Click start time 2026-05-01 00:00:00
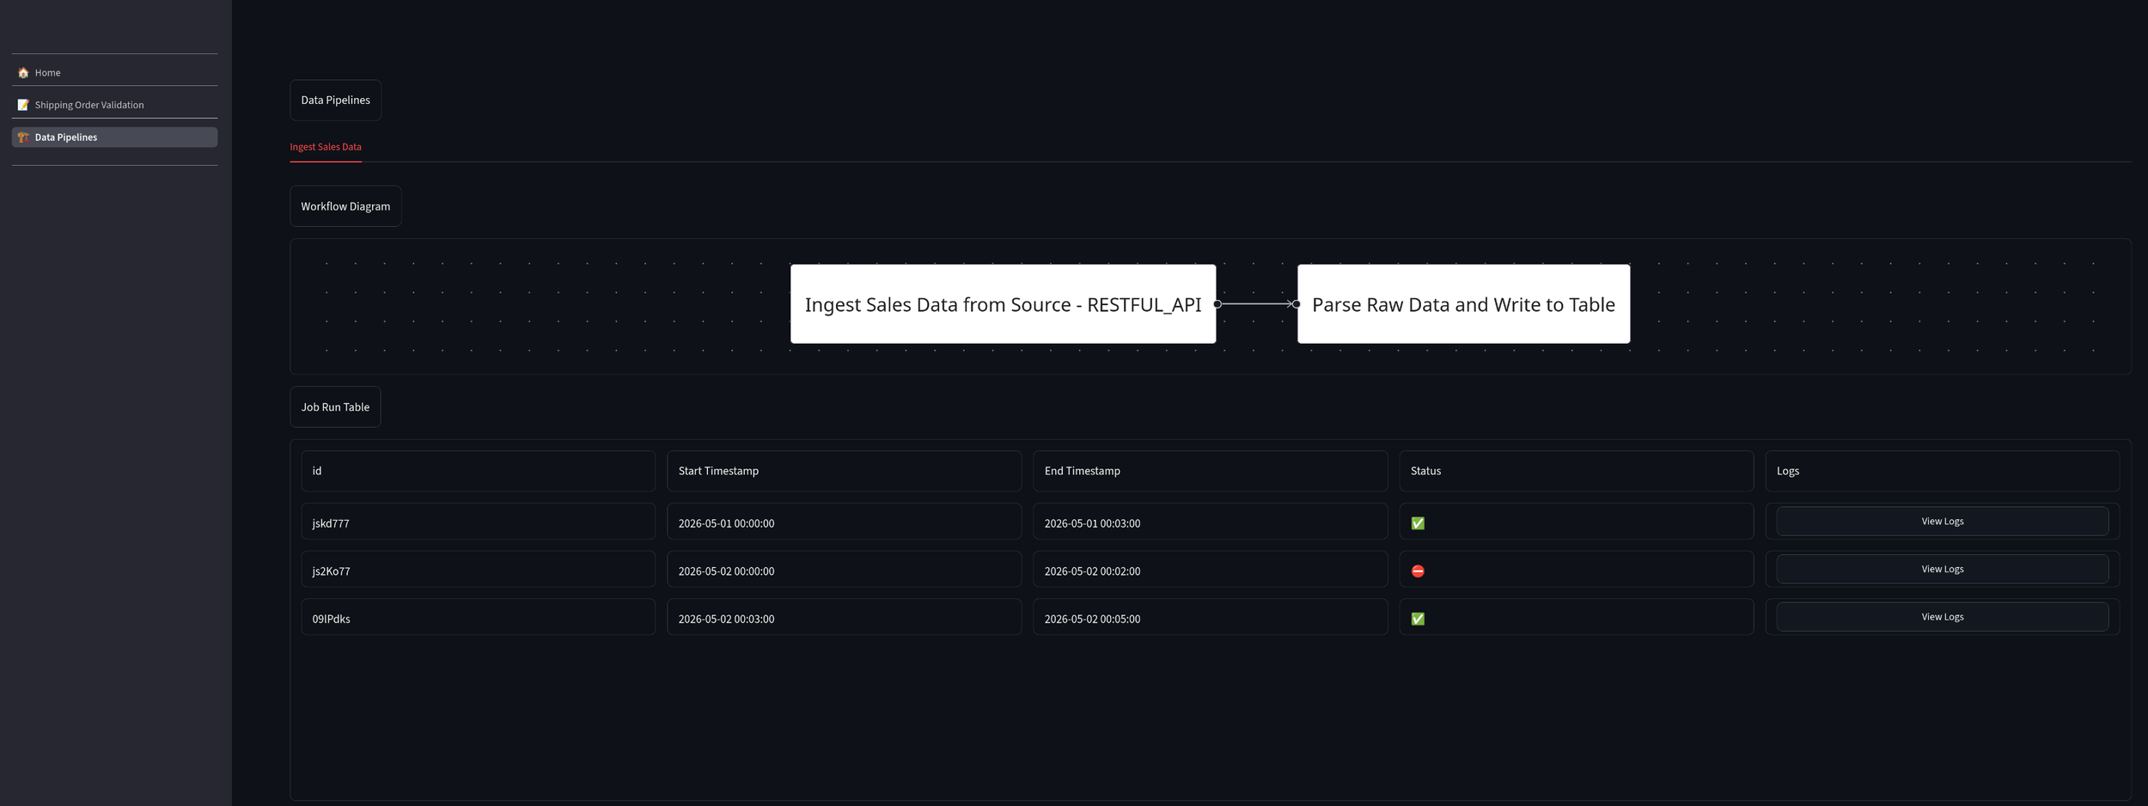Screen dimensions: 2148x806 coord(844,522)
